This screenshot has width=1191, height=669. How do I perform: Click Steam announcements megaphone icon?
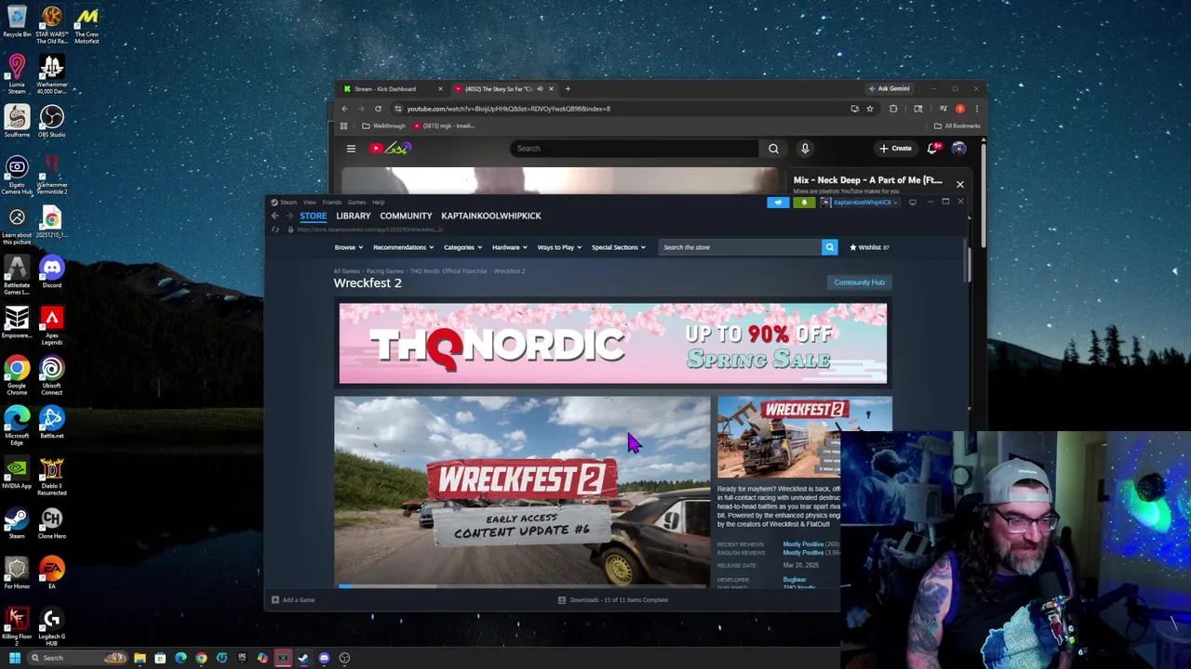pos(778,202)
